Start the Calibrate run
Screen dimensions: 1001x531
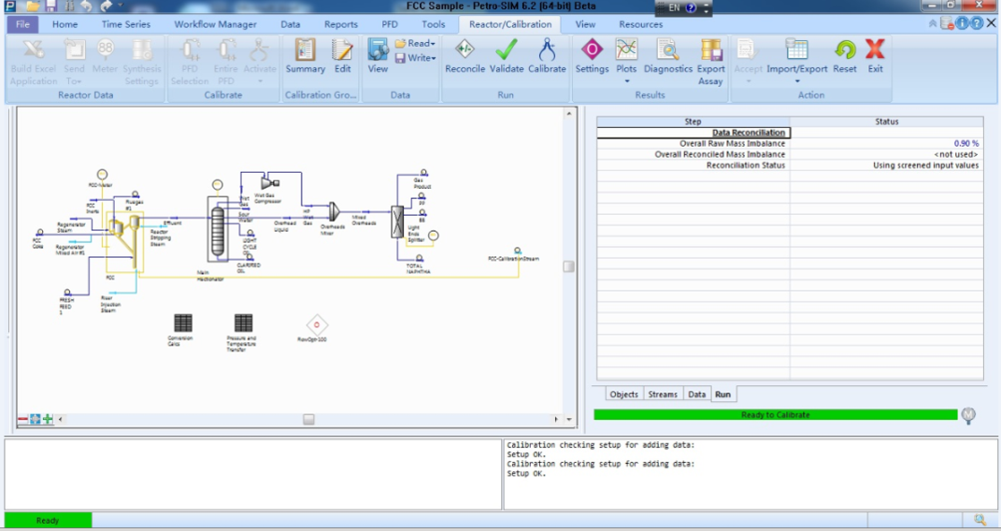(547, 56)
